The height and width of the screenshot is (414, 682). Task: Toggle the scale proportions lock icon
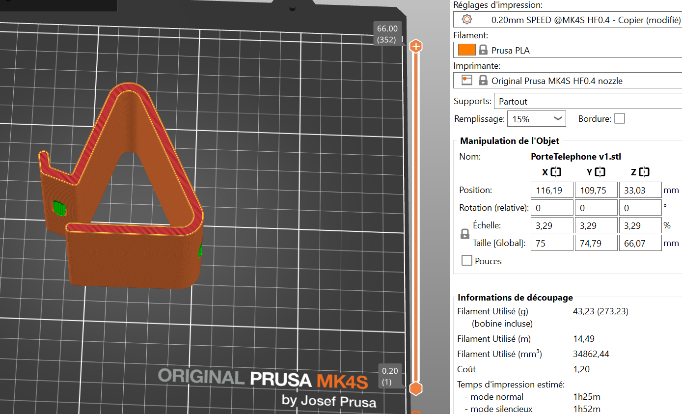point(465,234)
